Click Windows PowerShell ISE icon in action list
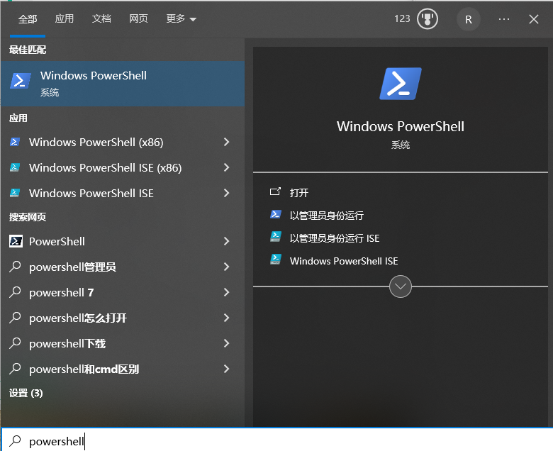This screenshot has height=451, width=553. click(x=276, y=260)
